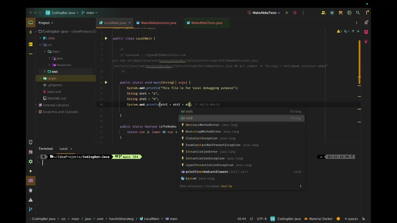Debug the MakeAbbaTests configuration
The width and height of the screenshot is (397, 223).
point(295,13)
